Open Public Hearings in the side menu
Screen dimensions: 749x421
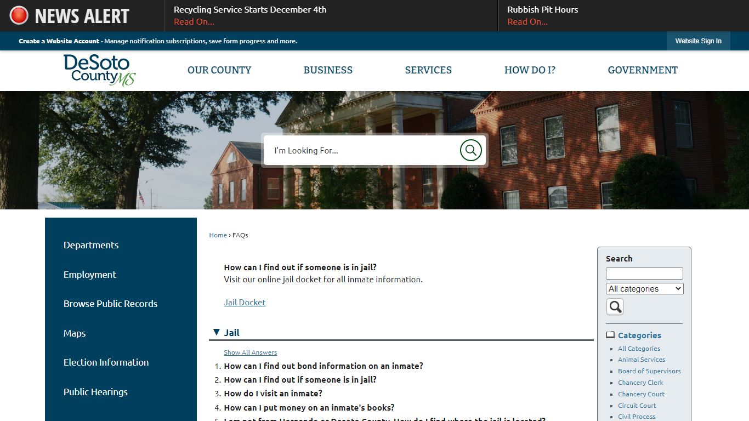coord(95,392)
